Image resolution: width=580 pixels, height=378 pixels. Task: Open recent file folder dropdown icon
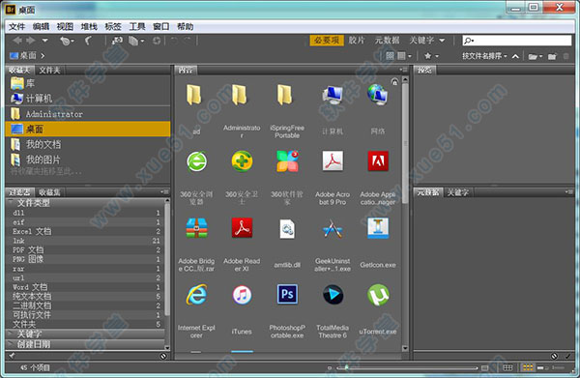536,56
